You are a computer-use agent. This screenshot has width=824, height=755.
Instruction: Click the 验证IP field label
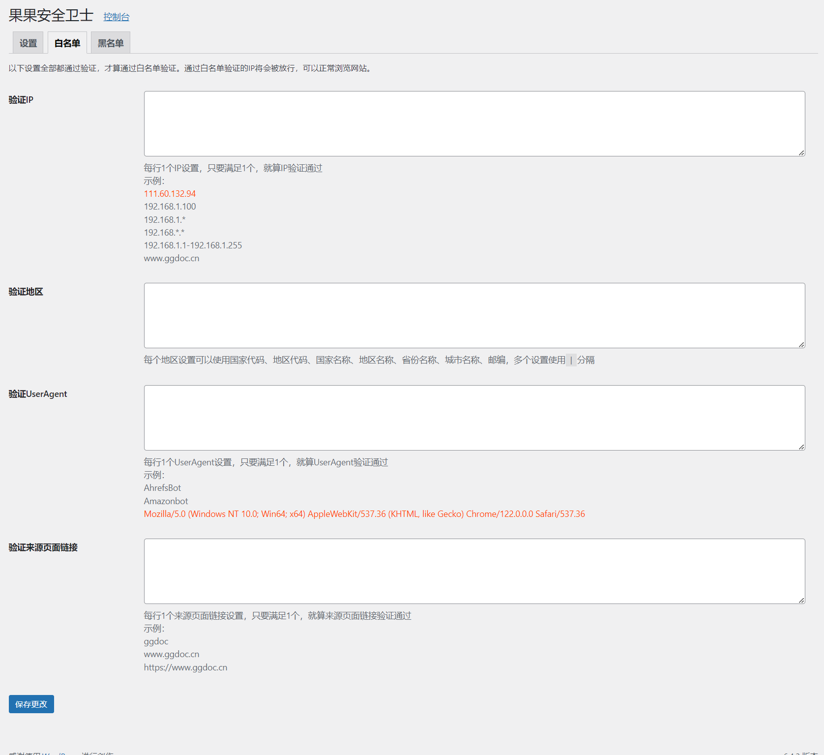click(21, 100)
